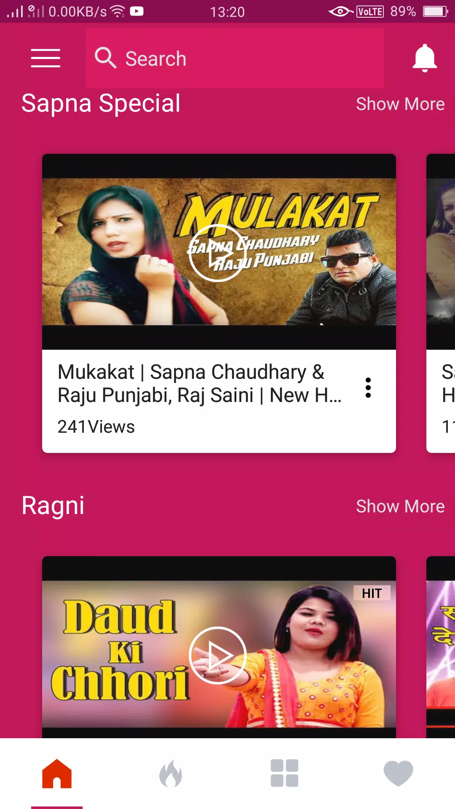Open the hamburger navigation menu
The width and height of the screenshot is (455, 809).
[45, 58]
